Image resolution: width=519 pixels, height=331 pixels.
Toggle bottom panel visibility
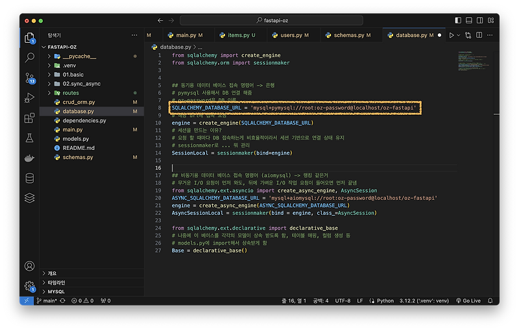(x=469, y=21)
